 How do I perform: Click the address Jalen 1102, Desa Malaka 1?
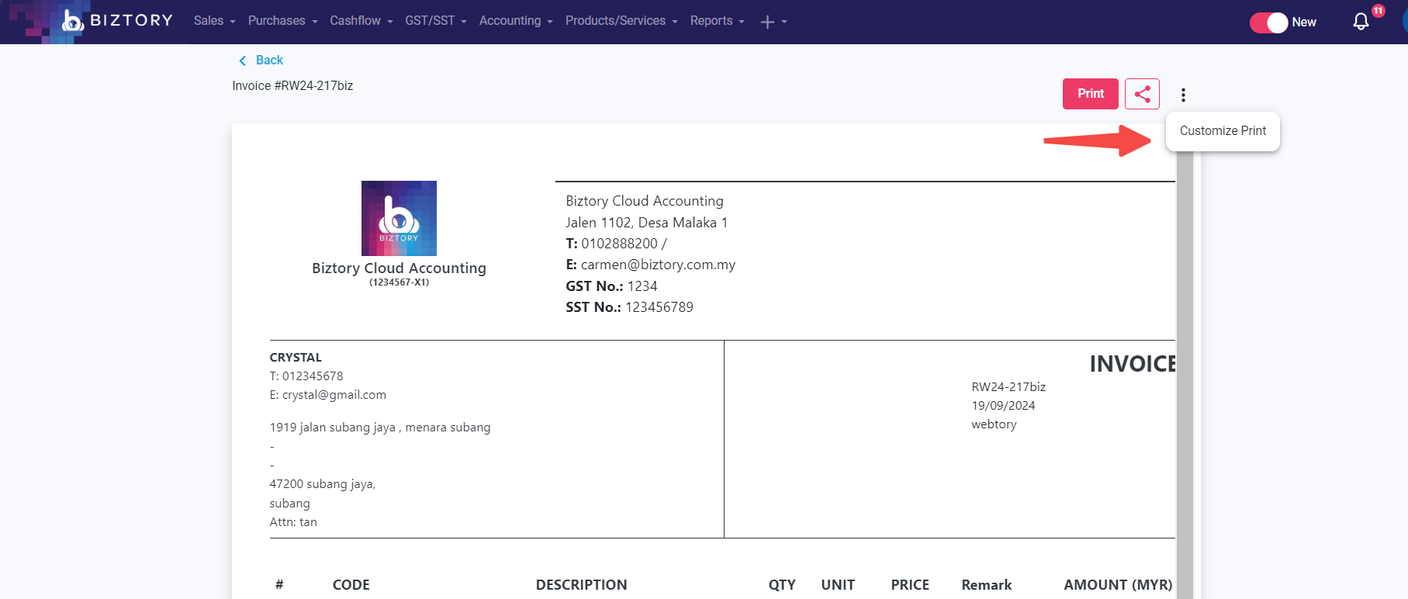coord(646,223)
